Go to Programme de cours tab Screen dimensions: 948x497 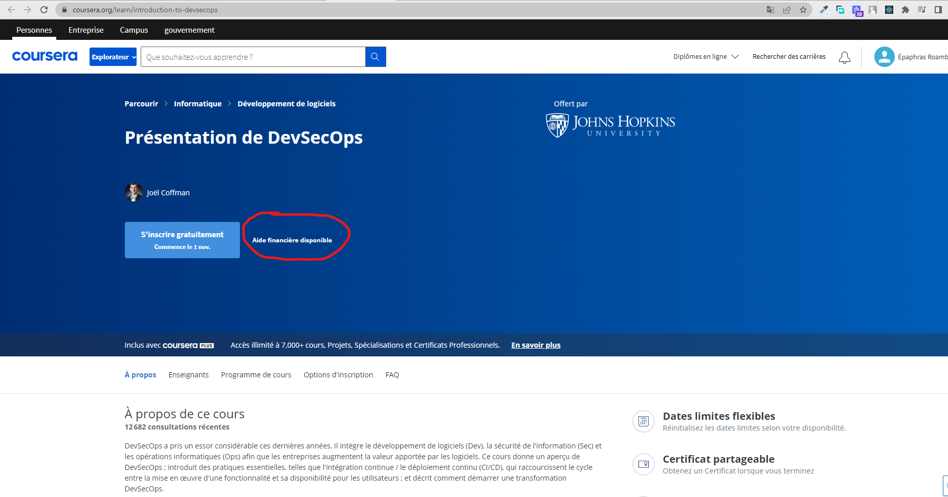pyautogui.click(x=256, y=375)
